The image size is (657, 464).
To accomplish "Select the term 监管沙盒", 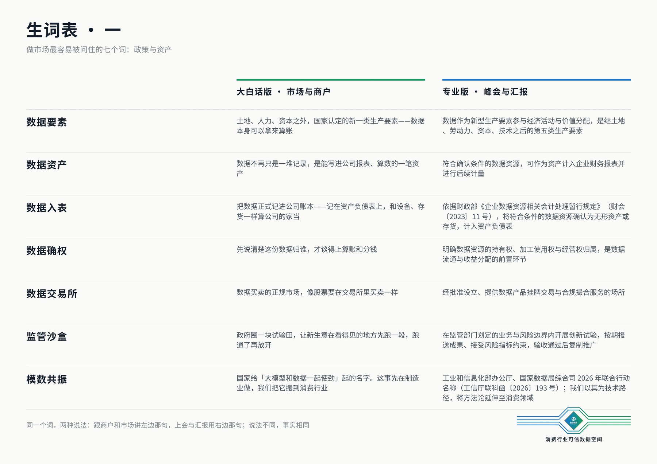I will pos(47,336).
